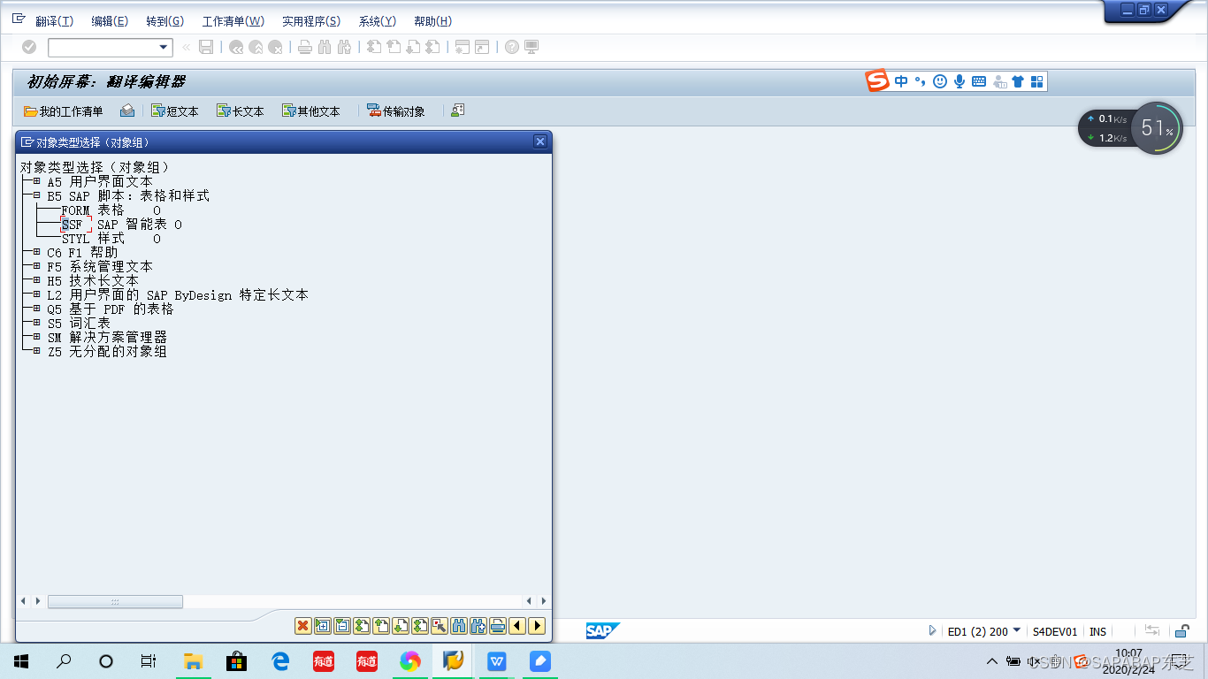This screenshot has width=1208, height=679.
Task: Click the Save diskette icon in SAP toolbar
Action: (206, 47)
